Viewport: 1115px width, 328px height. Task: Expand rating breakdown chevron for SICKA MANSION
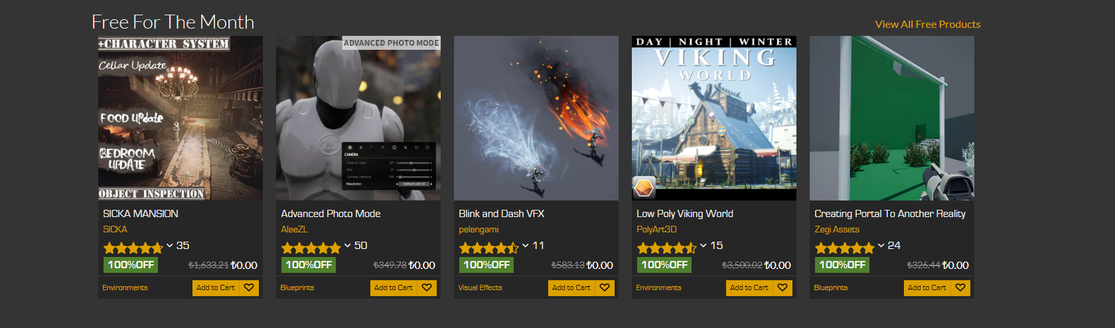point(170,246)
